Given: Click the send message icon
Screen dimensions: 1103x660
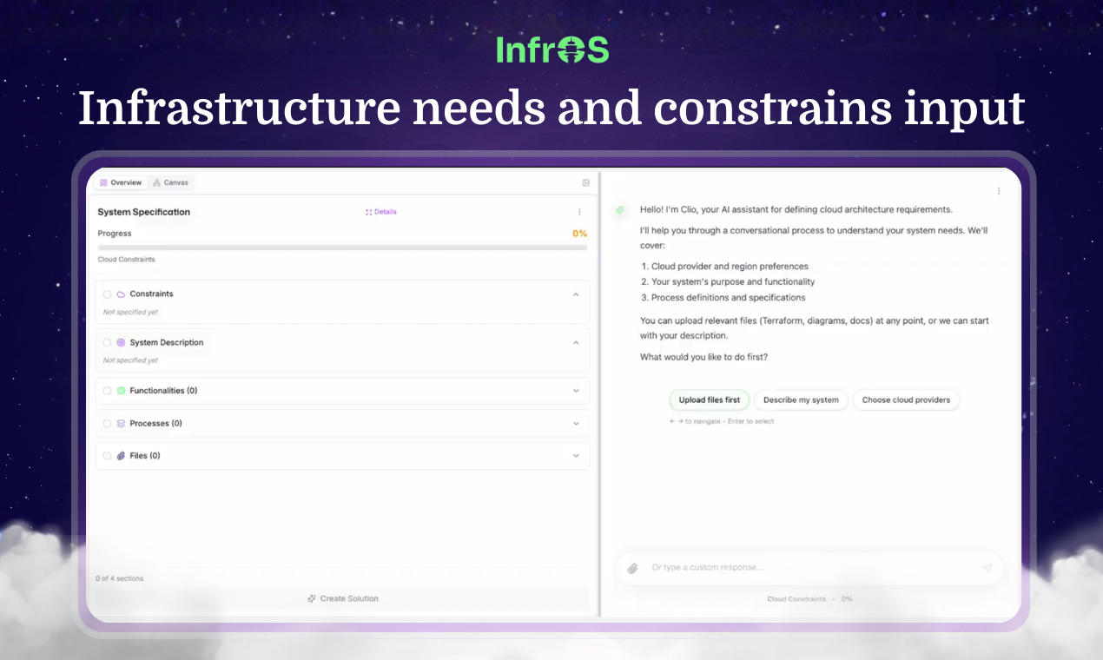Looking at the screenshot, I should 987,568.
